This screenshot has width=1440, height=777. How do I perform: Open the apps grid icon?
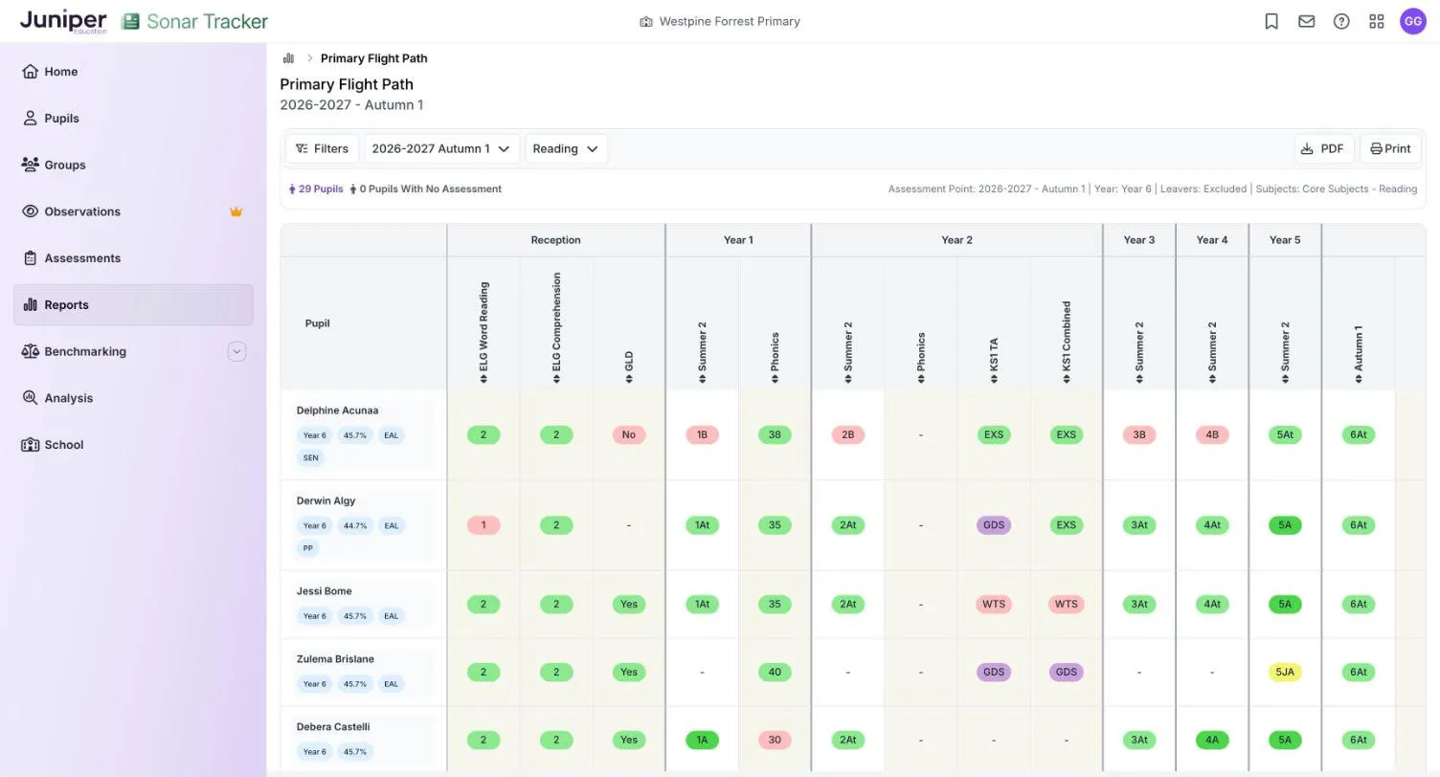(x=1377, y=21)
